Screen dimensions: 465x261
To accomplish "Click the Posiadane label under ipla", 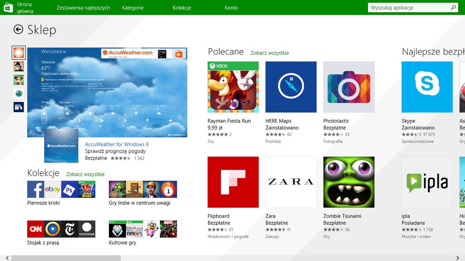I will point(413,223).
